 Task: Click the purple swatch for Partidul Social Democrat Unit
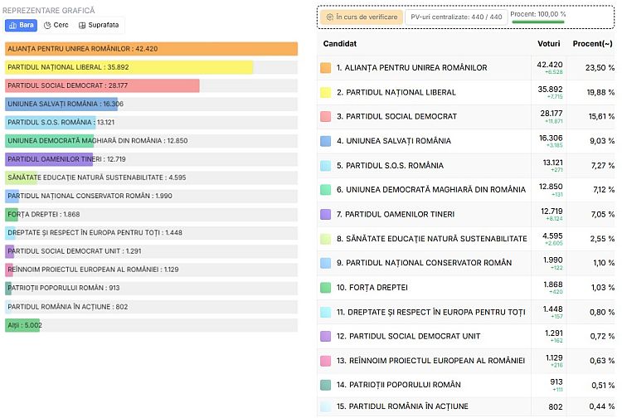326,336
